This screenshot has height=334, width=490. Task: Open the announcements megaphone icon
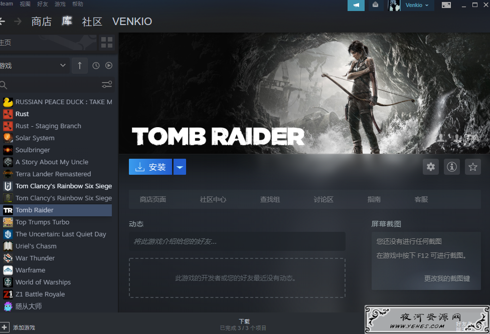click(356, 6)
